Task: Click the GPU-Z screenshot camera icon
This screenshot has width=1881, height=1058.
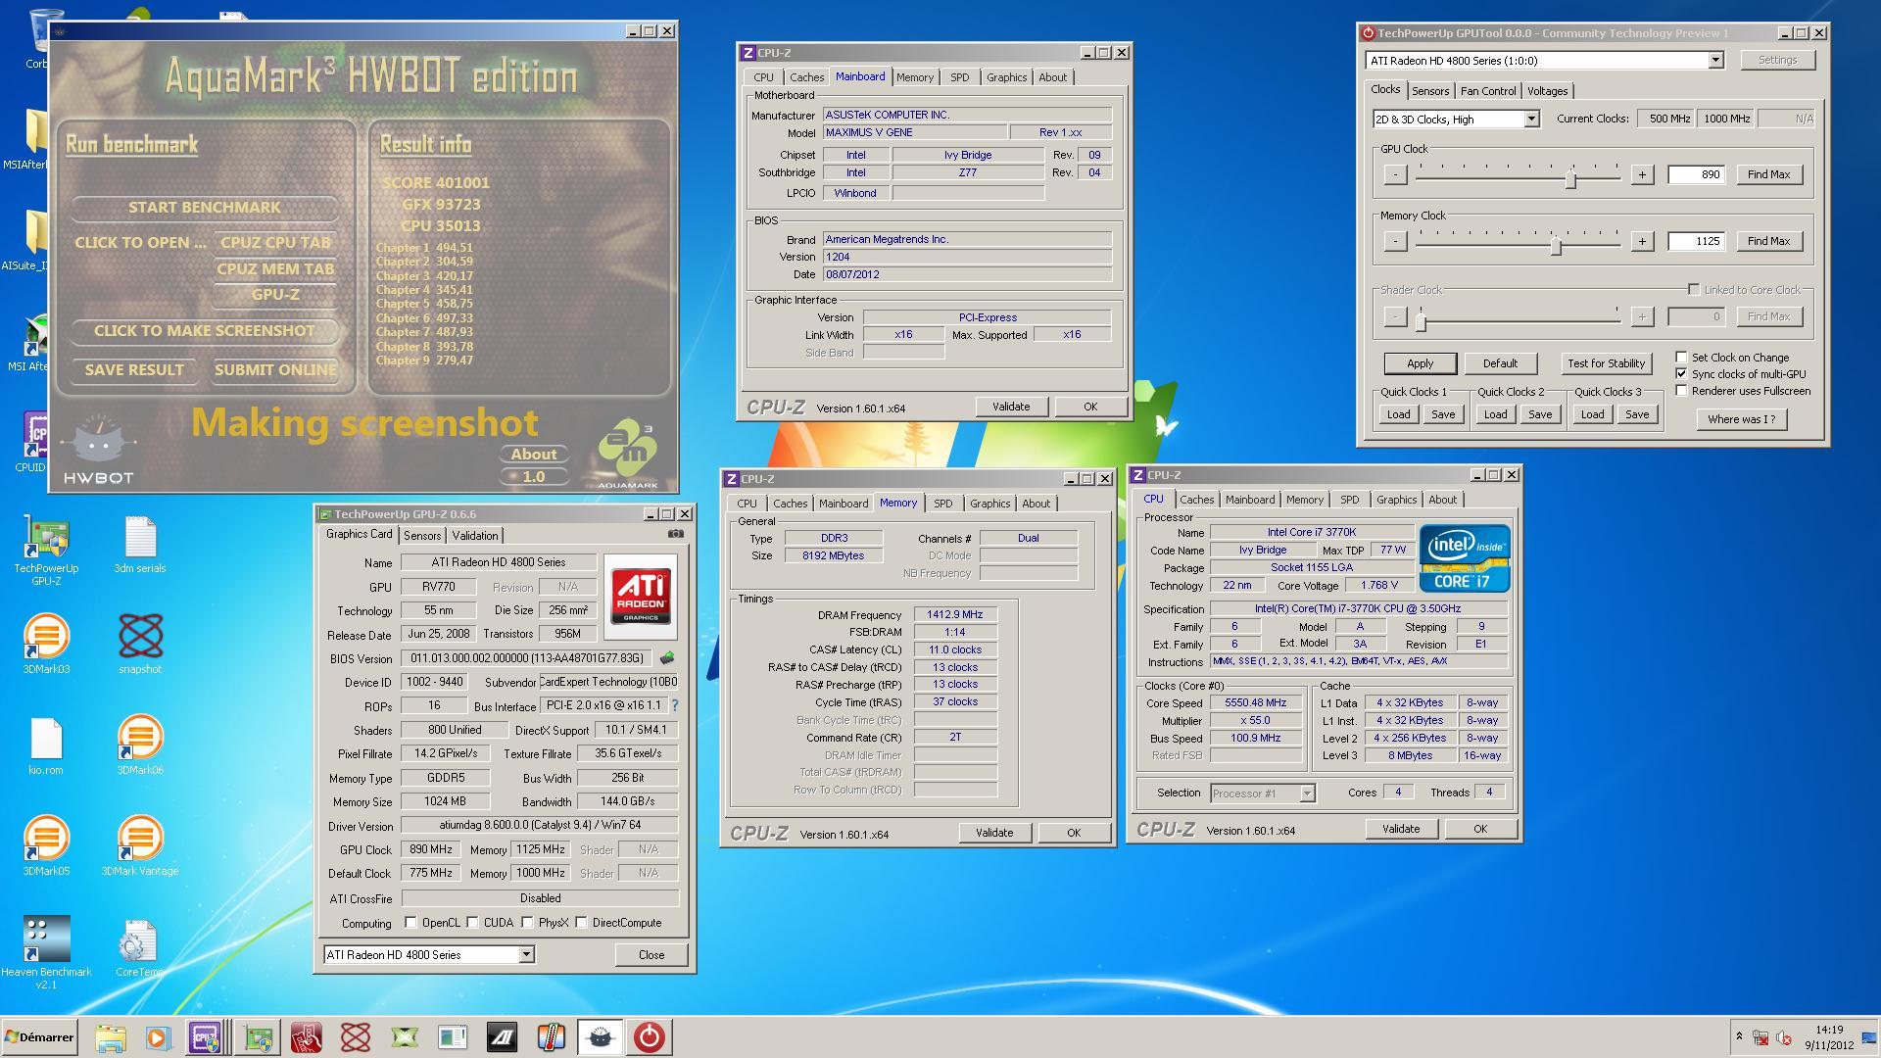Action: click(676, 534)
